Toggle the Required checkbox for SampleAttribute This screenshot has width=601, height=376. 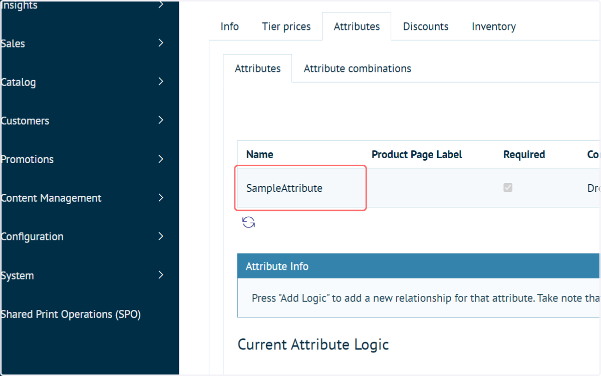(508, 188)
